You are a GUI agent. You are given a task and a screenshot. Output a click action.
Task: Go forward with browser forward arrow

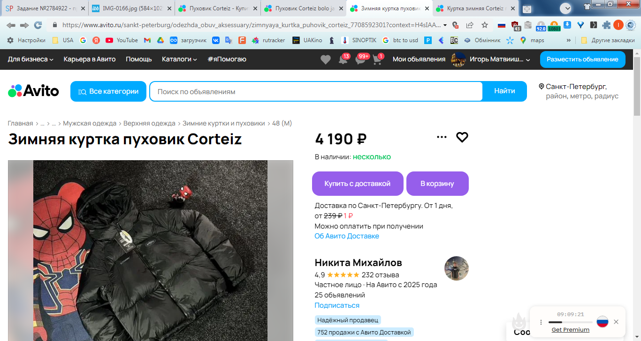pyautogui.click(x=24, y=25)
